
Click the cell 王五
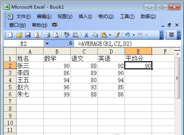pyautogui.click(x=30, y=80)
